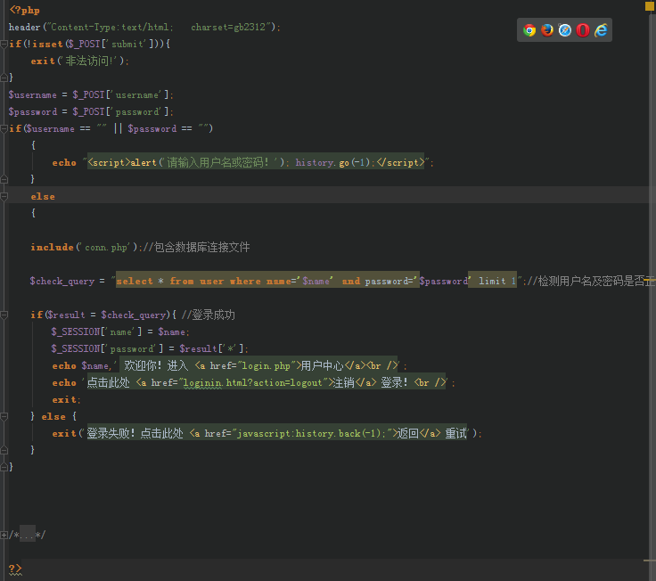Click the include('conn.php') statement
Screen dimensions: 656x581
click(x=86, y=247)
